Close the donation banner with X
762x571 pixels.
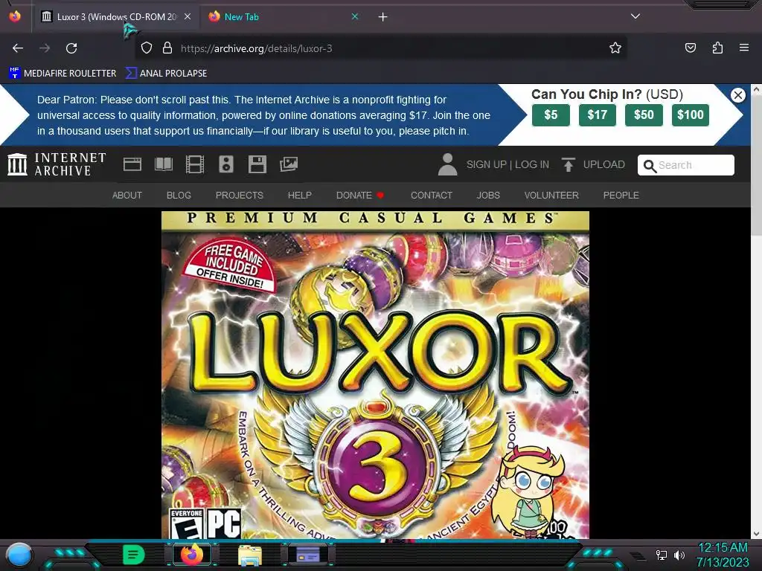[737, 95]
